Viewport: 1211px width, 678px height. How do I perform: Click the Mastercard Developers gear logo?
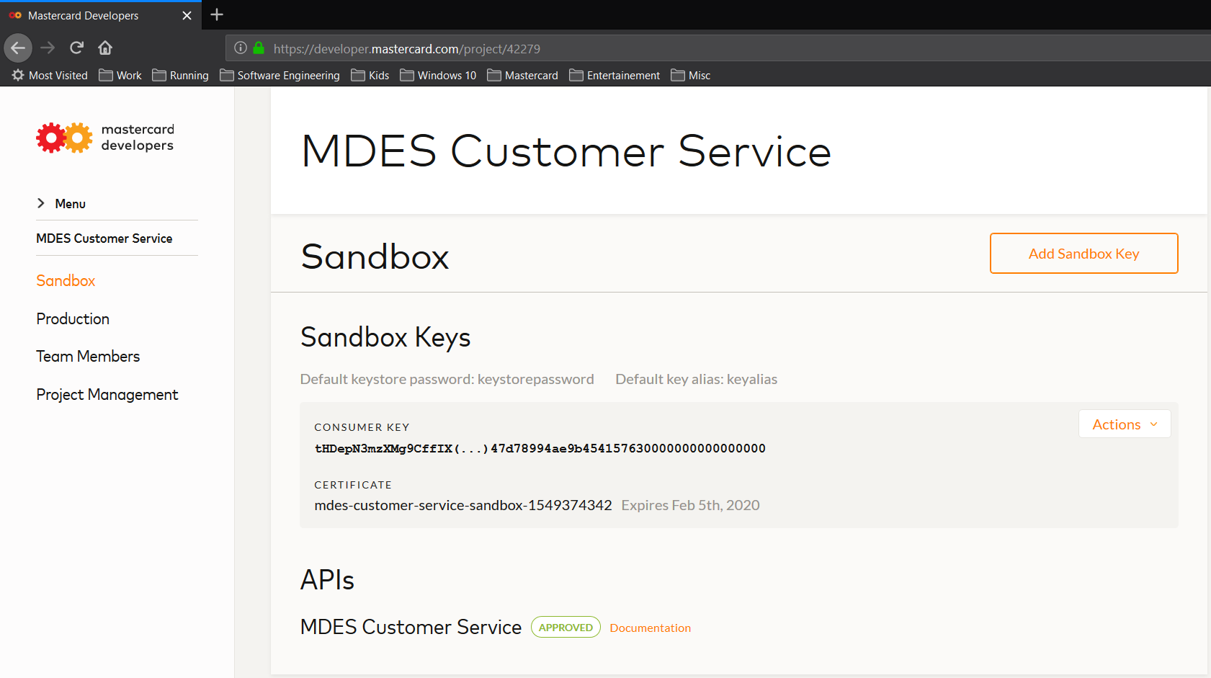pos(65,138)
